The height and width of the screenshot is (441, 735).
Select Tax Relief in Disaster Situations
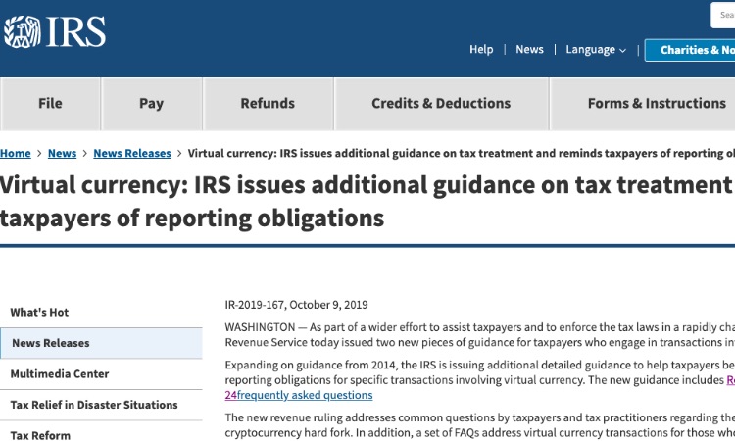pos(101,405)
